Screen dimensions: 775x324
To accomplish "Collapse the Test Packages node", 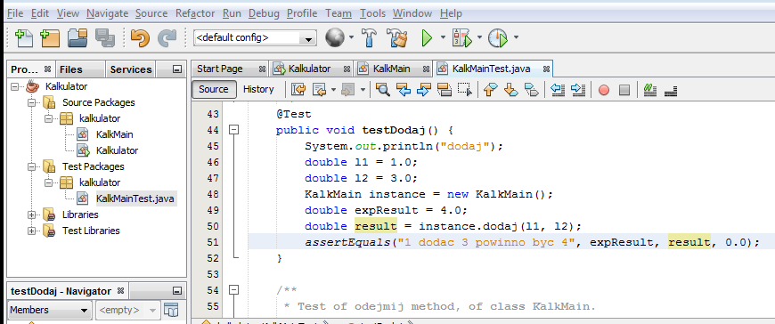I will pos(32,167).
